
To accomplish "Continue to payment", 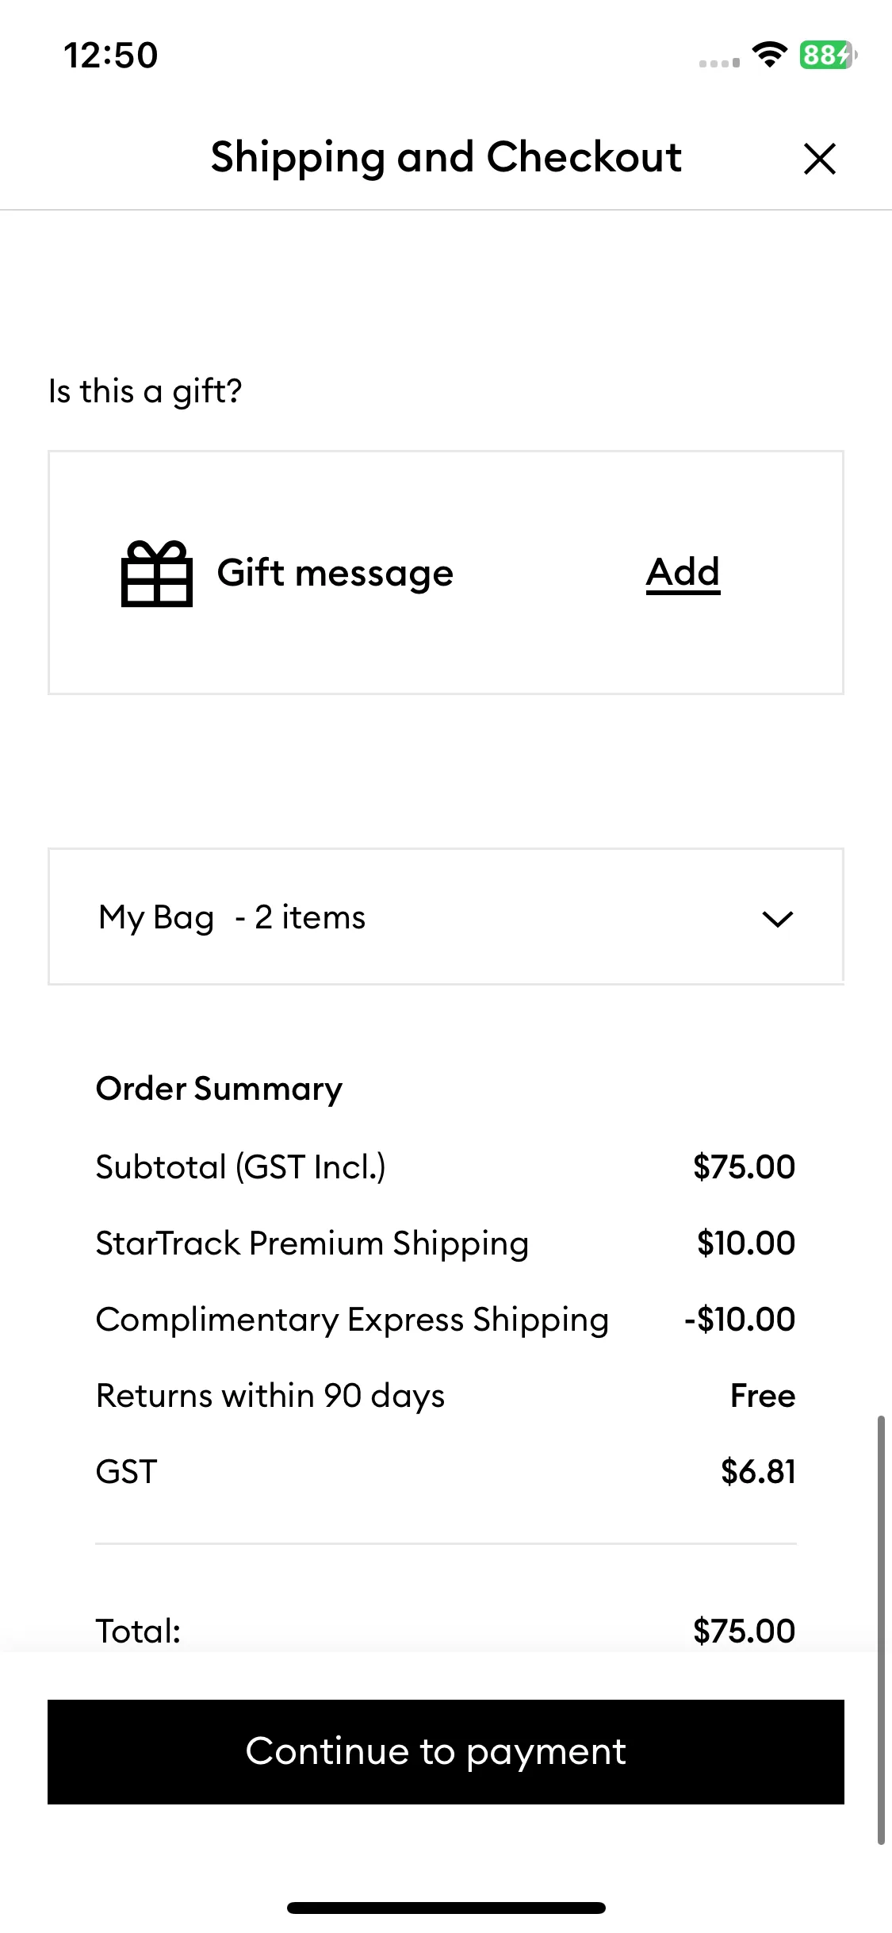I will (x=446, y=1751).
